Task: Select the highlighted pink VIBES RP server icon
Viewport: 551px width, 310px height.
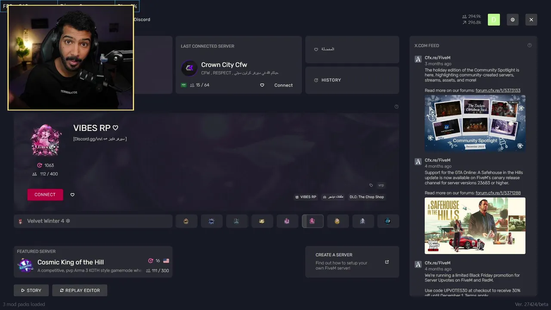Action: pyautogui.click(x=313, y=221)
